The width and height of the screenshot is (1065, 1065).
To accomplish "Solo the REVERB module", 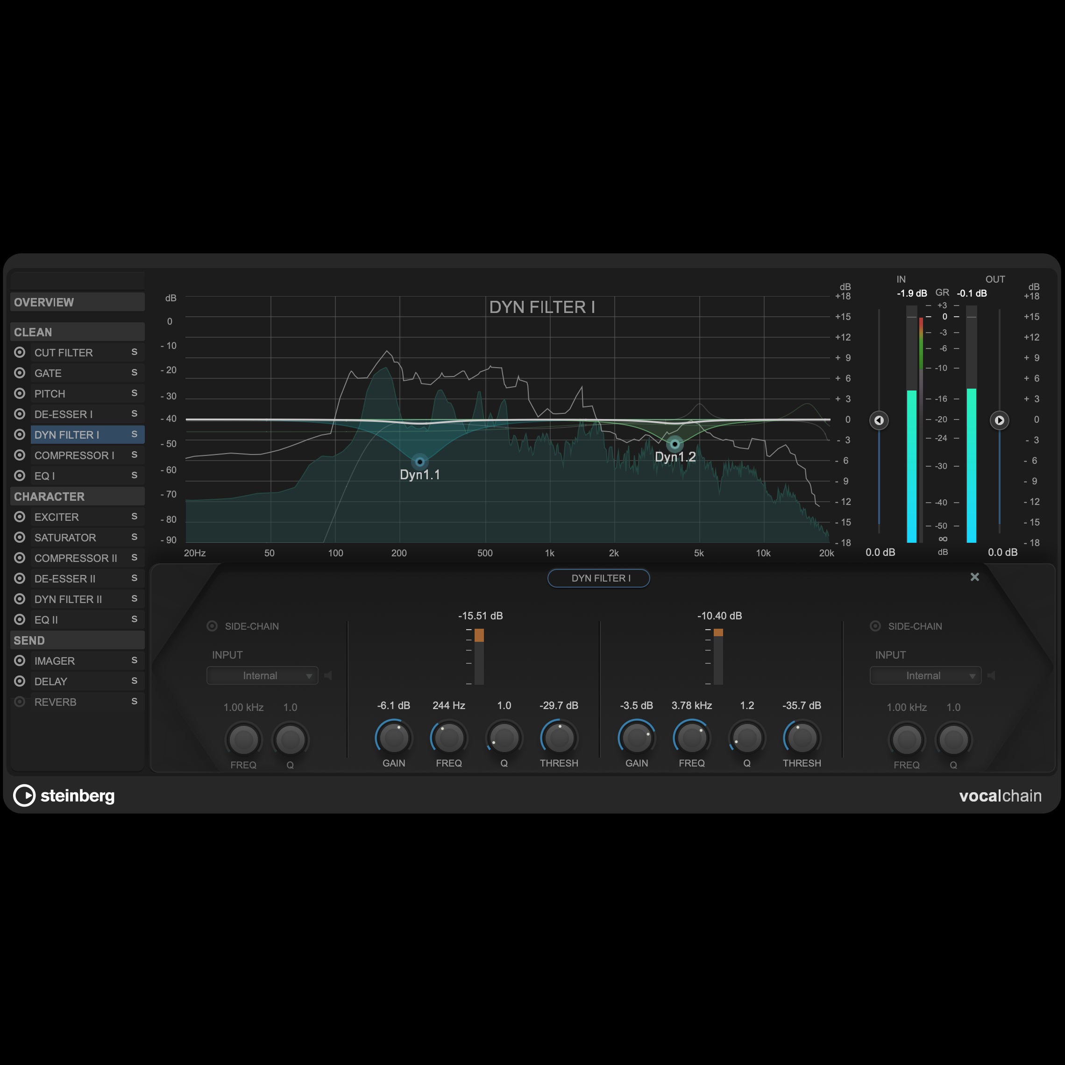I will click(x=134, y=701).
